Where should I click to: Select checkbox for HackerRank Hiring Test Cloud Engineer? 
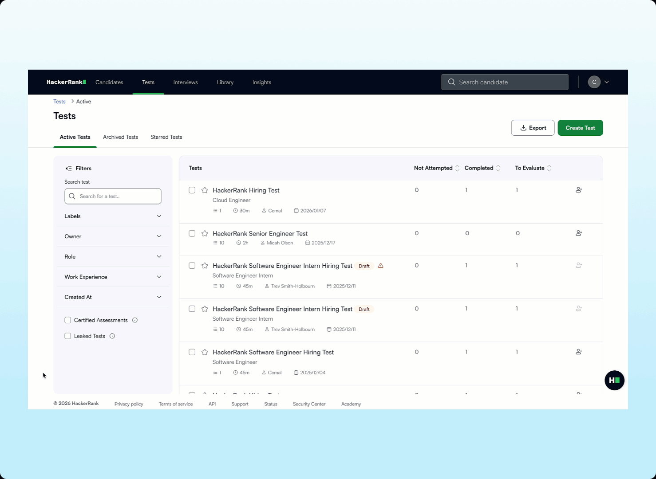(x=192, y=190)
